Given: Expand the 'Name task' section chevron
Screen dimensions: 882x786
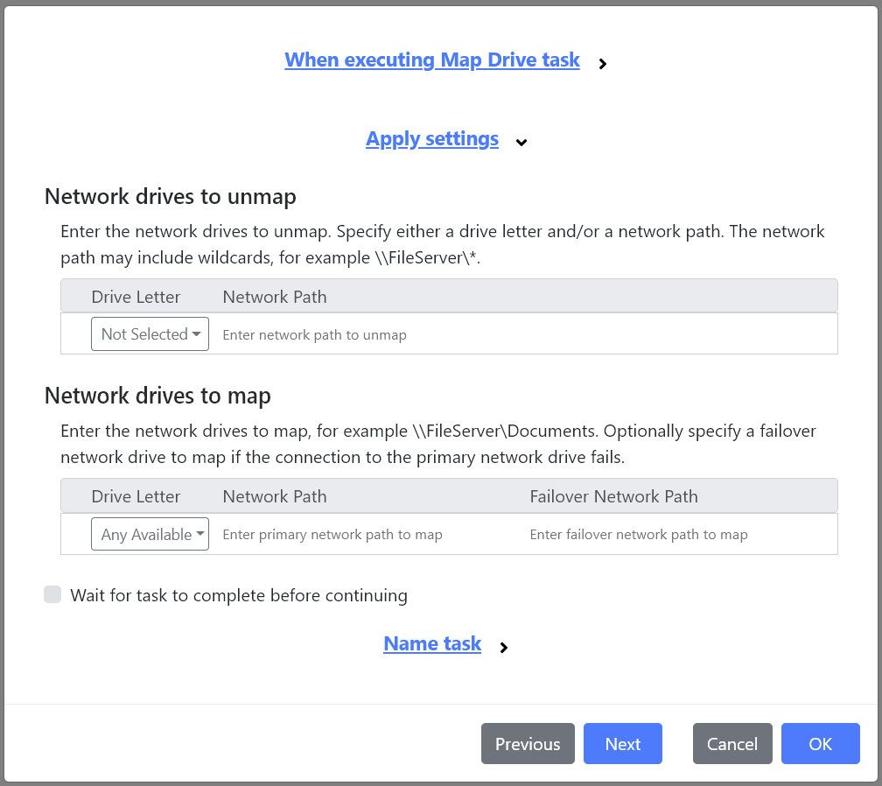Looking at the screenshot, I should [504, 648].
